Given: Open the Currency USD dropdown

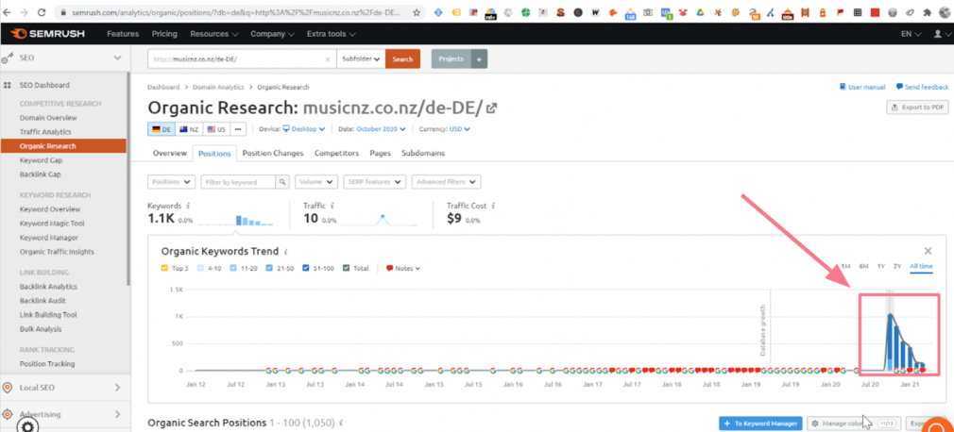Looking at the screenshot, I should click(x=459, y=129).
